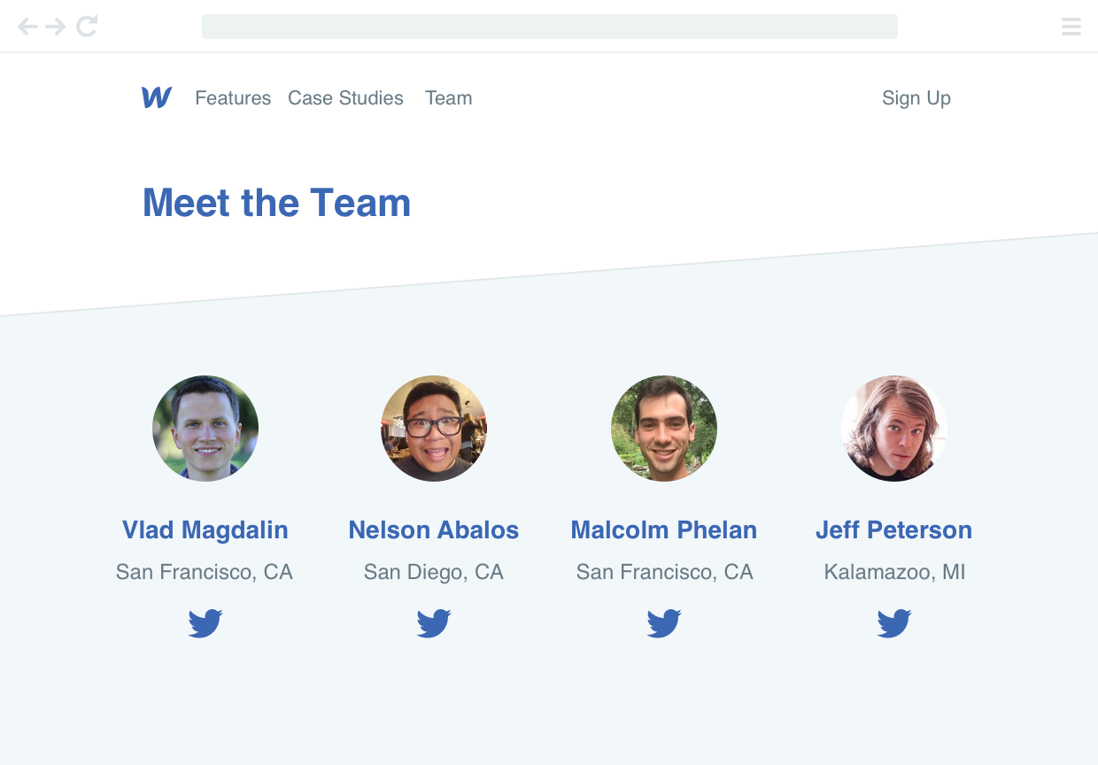Open Jeff Peterson's Twitter icon
This screenshot has width=1098, height=765.
click(x=894, y=623)
